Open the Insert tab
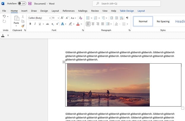The width and height of the screenshot is (185, 121). (x=24, y=11)
